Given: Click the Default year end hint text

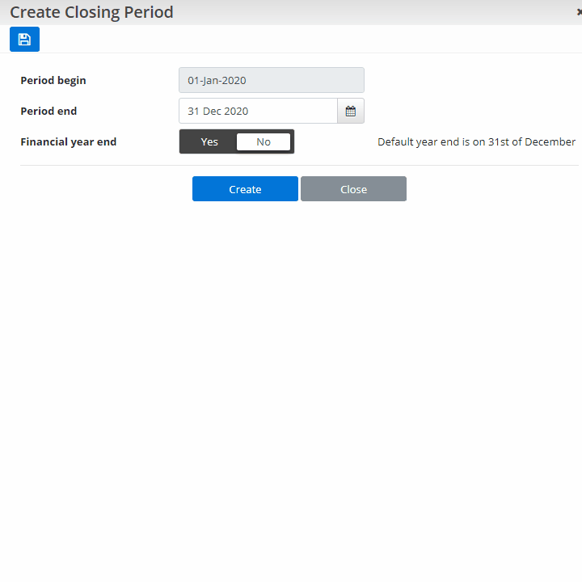Looking at the screenshot, I should pos(476,141).
